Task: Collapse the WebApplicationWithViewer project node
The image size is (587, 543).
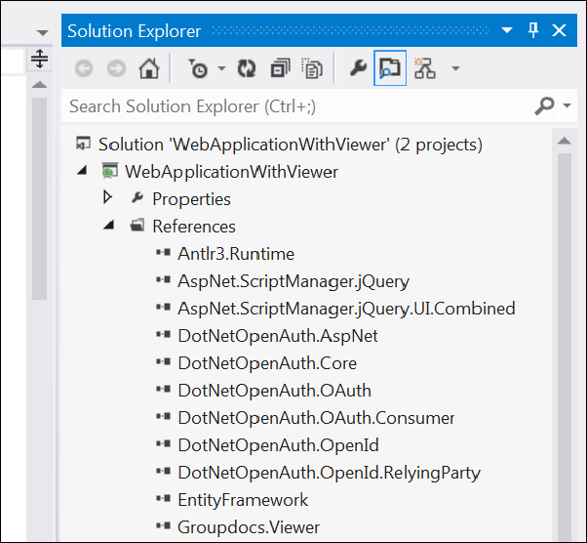Action: tap(82, 171)
